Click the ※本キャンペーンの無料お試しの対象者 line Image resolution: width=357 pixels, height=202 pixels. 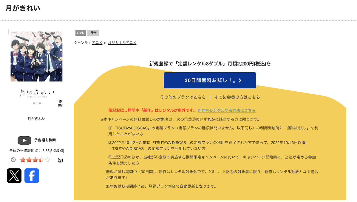point(180,119)
